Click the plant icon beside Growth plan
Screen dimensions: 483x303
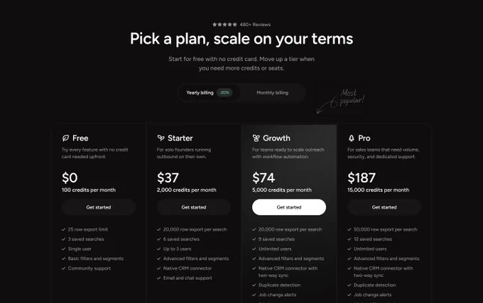pos(256,138)
